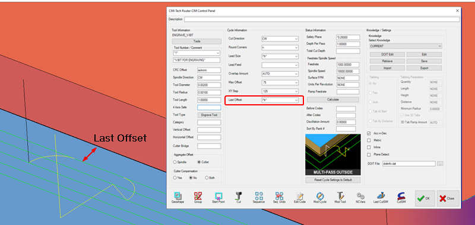Screen dimensions: 475x225
Task: Click the Total Cut Depth field
Action: pyautogui.click(x=348, y=51)
